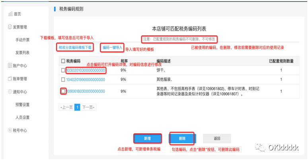The image size is (308, 160).
Task: Go to 人员设置 page
Action: [x=22, y=117]
